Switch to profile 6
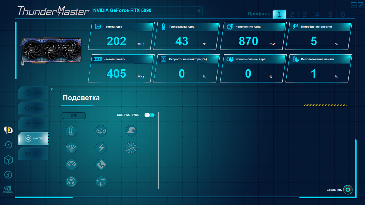The image size is (365, 205). click(x=343, y=14)
